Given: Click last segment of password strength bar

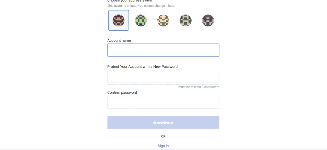Looking at the screenshot, I should click(214, 84).
